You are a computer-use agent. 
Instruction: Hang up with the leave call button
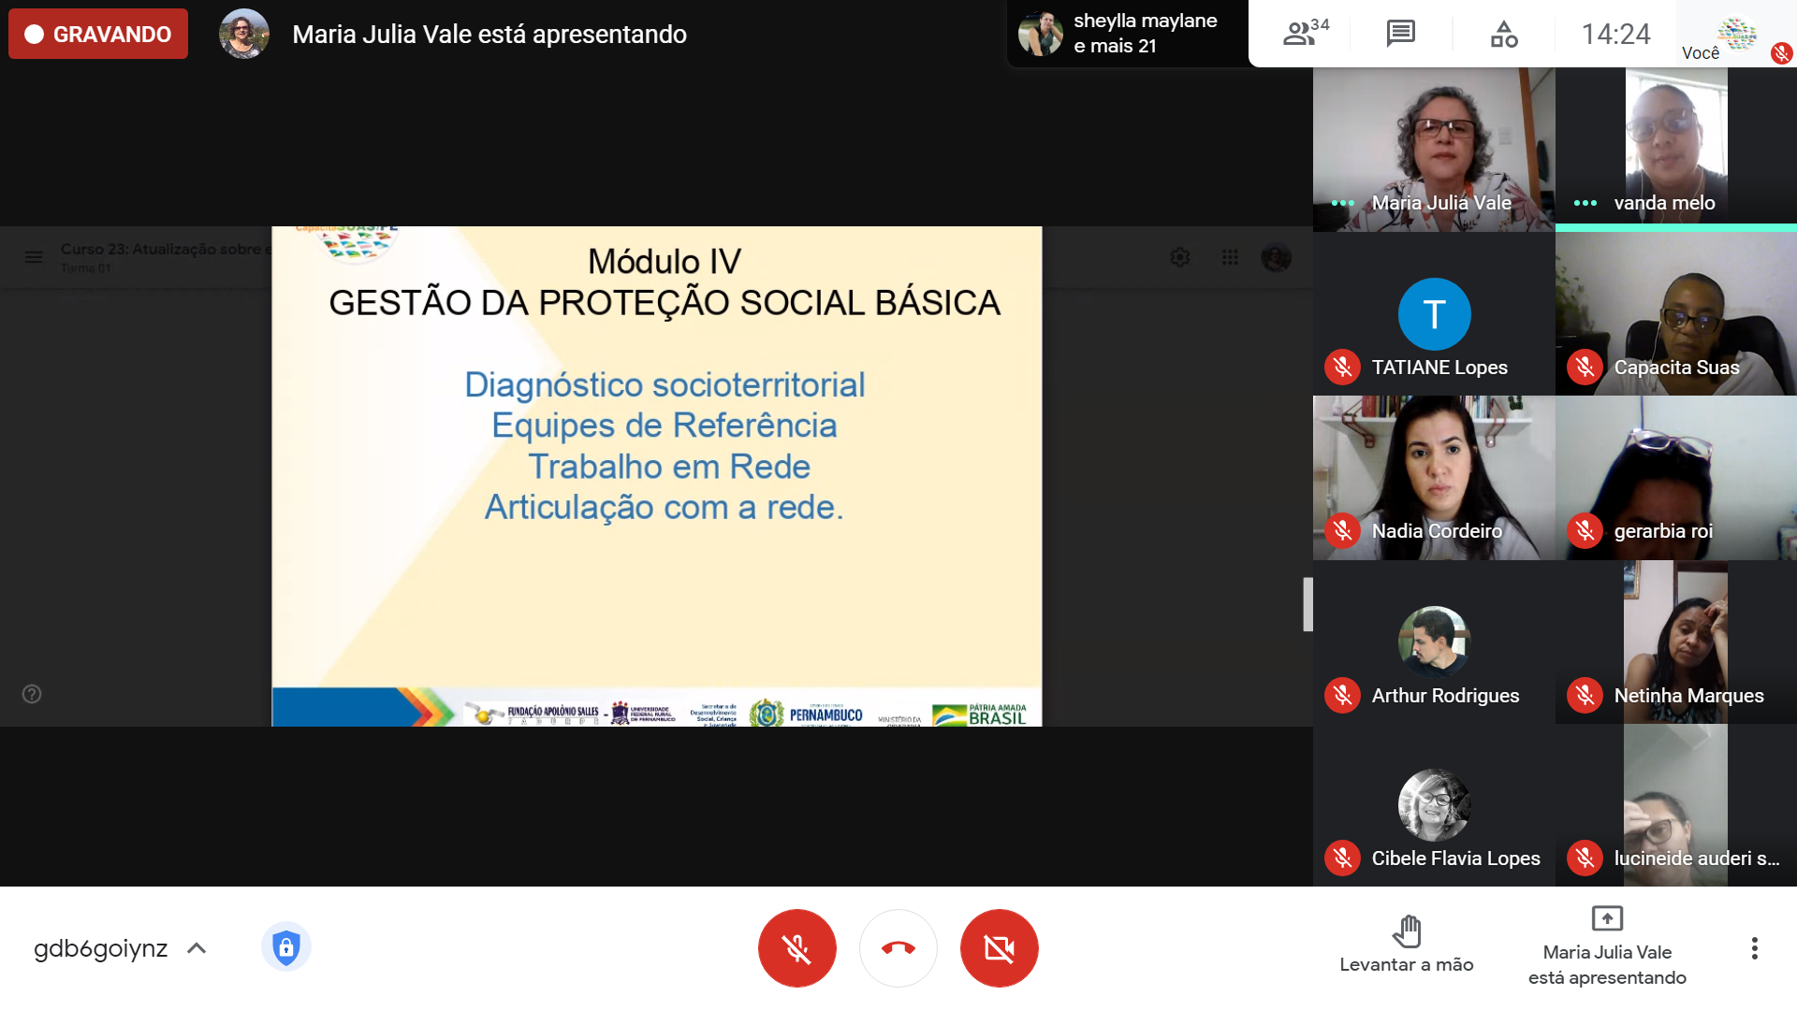898,947
